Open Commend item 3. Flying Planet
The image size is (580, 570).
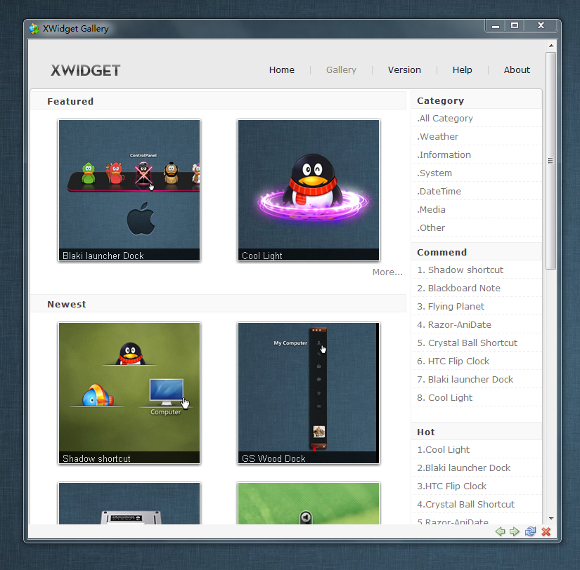[x=451, y=307]
